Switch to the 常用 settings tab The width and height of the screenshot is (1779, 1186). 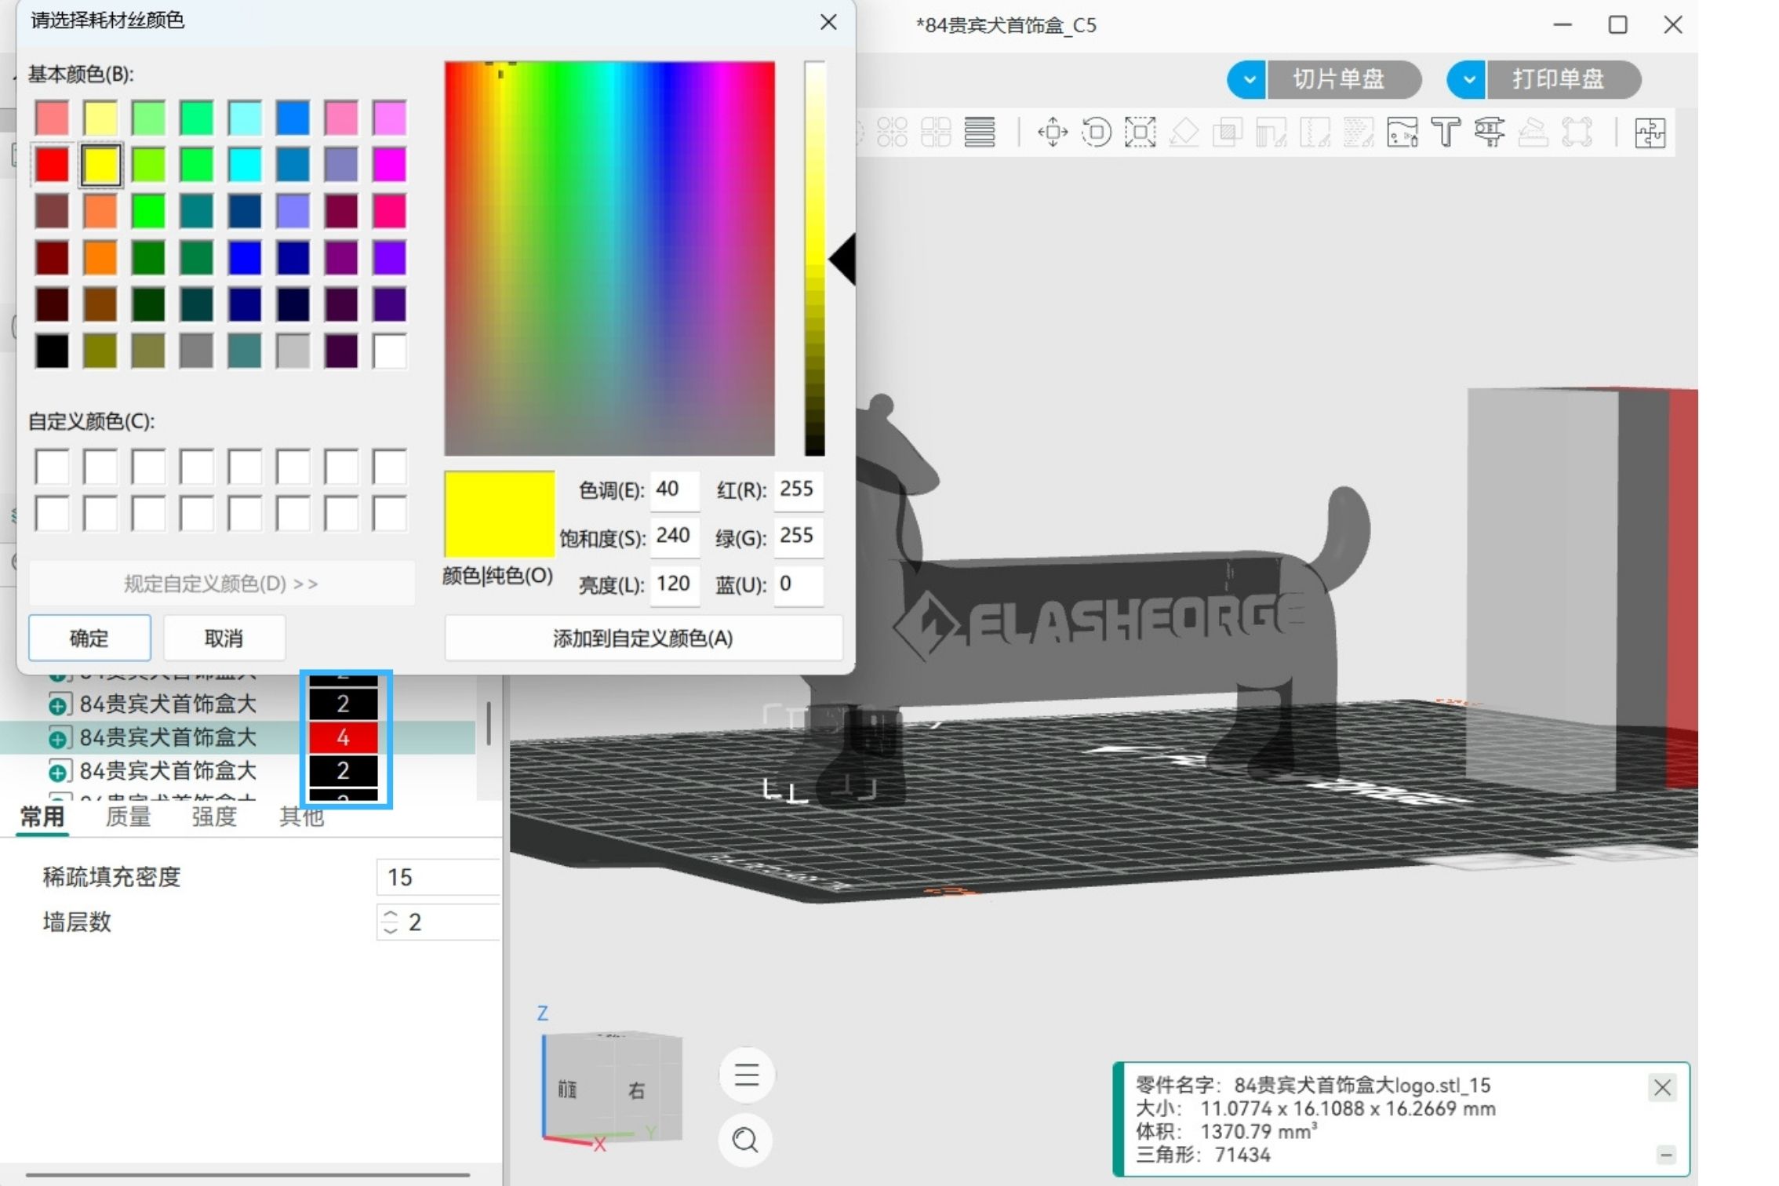[x=42, y=817]
